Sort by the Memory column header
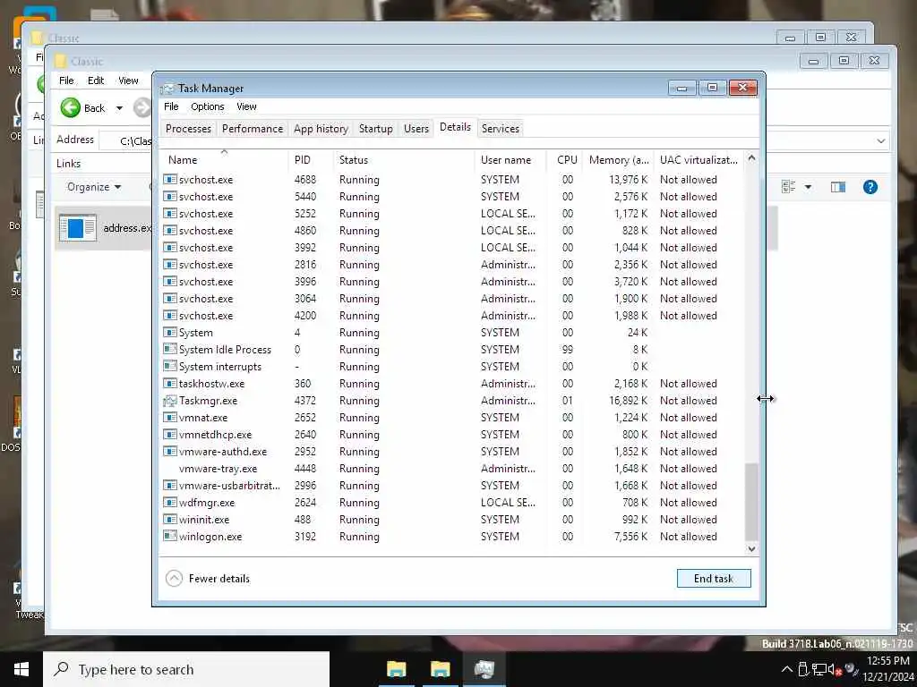 (619, 160)
